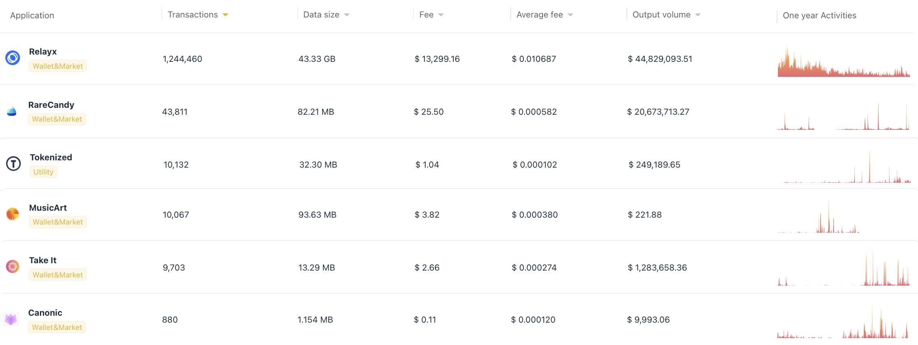Click the Tokenized T logo icon
Image resolution: width=918 pixels, height=345 pixels.
pyautogui.click(x=13, y=164)
